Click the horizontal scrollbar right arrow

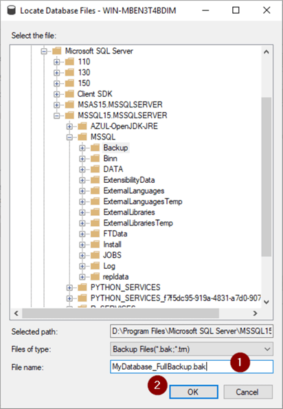(255, 313)
